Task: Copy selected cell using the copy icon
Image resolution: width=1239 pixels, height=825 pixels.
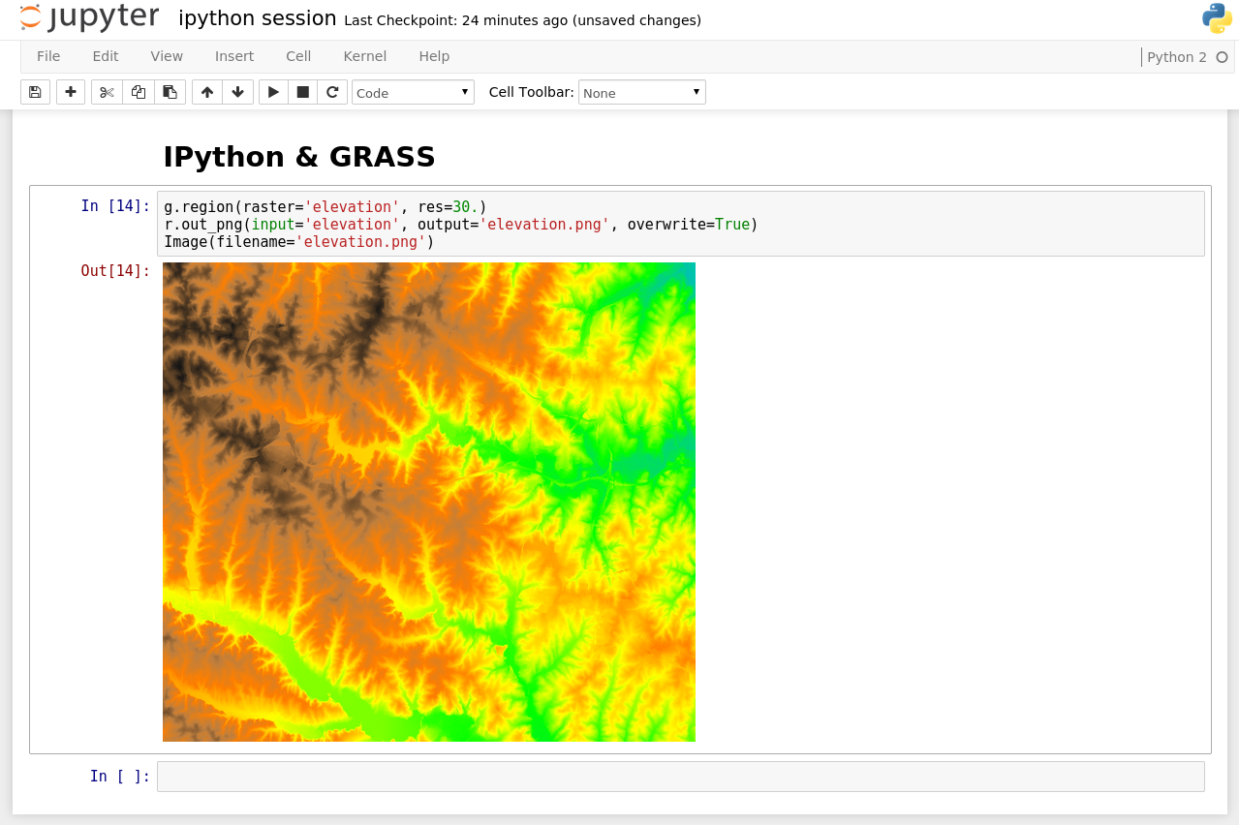Action: 139,92
